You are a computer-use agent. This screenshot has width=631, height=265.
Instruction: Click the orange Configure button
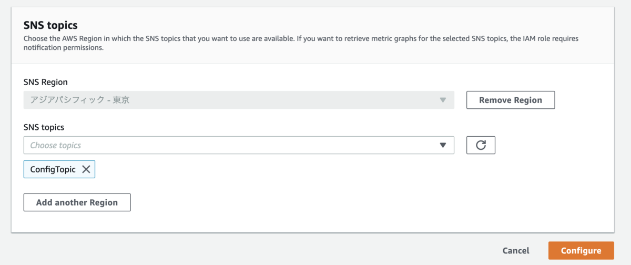point(581,251)
